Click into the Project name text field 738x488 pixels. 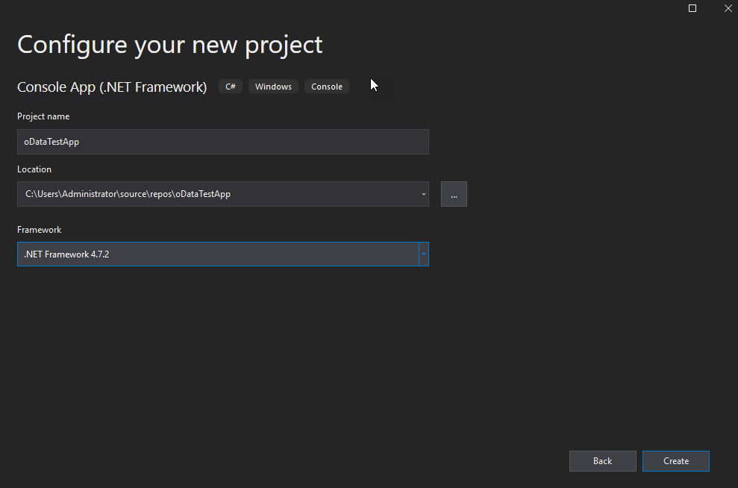coord(222,142)
